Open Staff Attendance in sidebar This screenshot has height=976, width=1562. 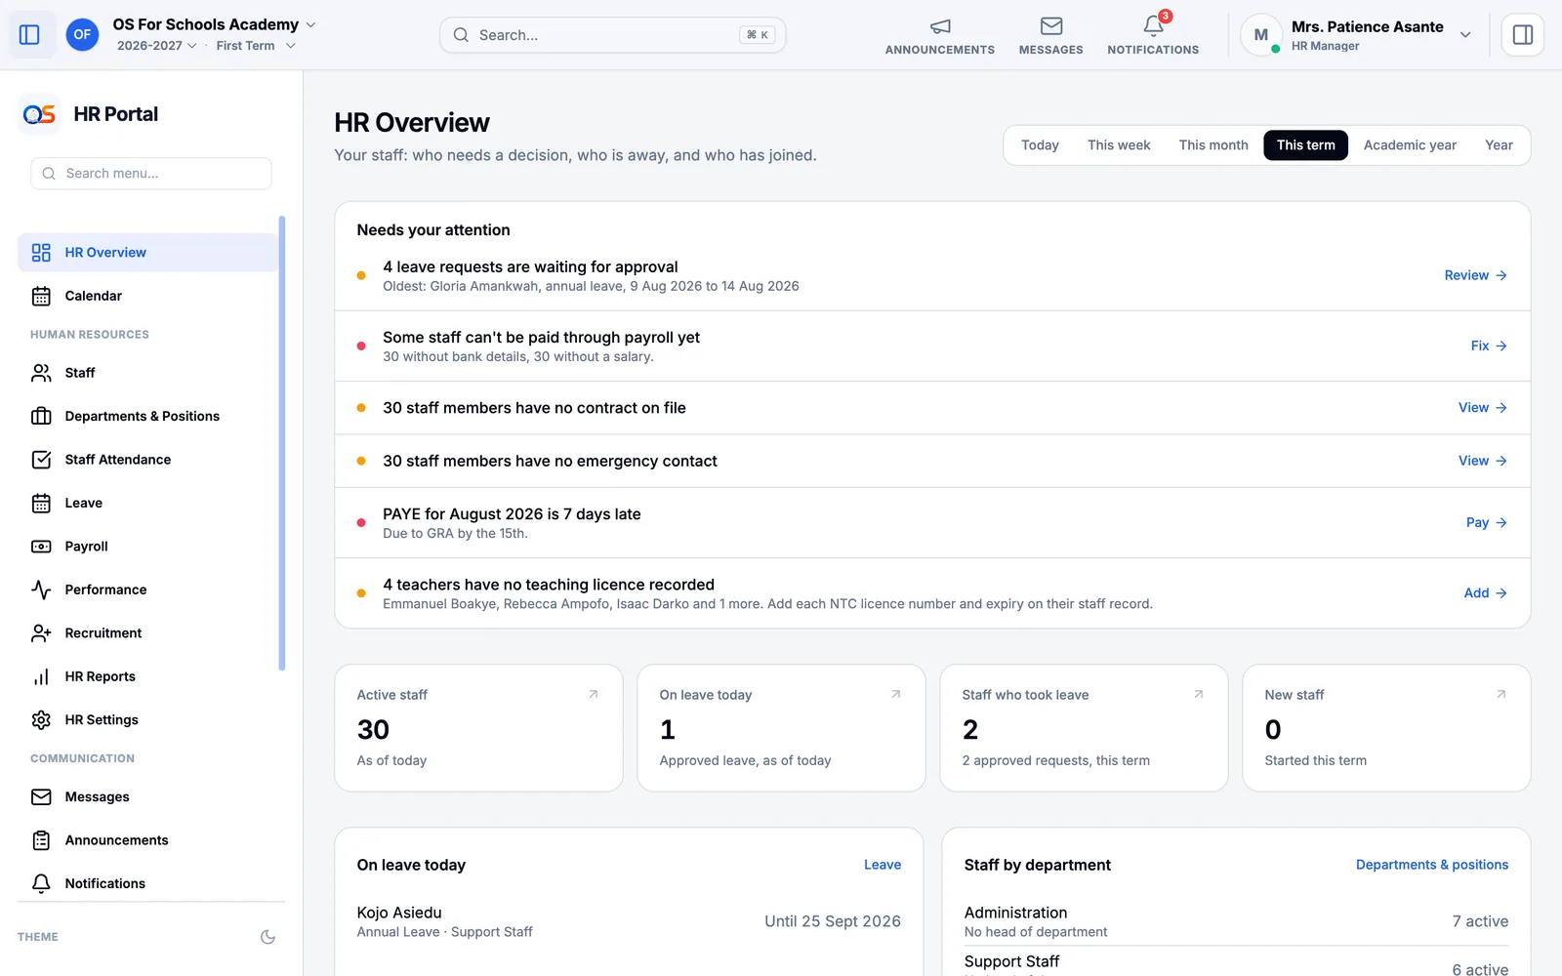(148, 460)
